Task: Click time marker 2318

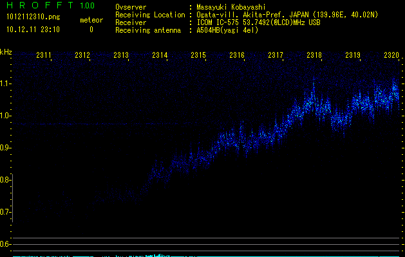Action: coord(314,55)
